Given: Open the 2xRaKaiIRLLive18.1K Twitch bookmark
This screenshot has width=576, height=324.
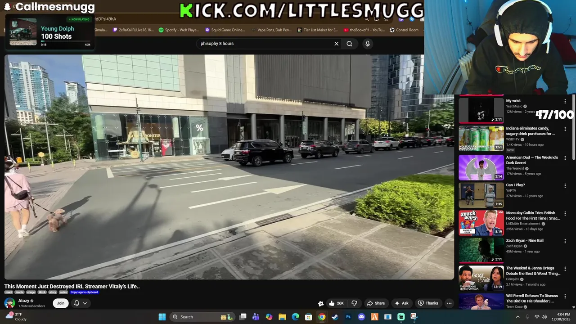Looking at the screenshot, I should click(x=133, y=30).
